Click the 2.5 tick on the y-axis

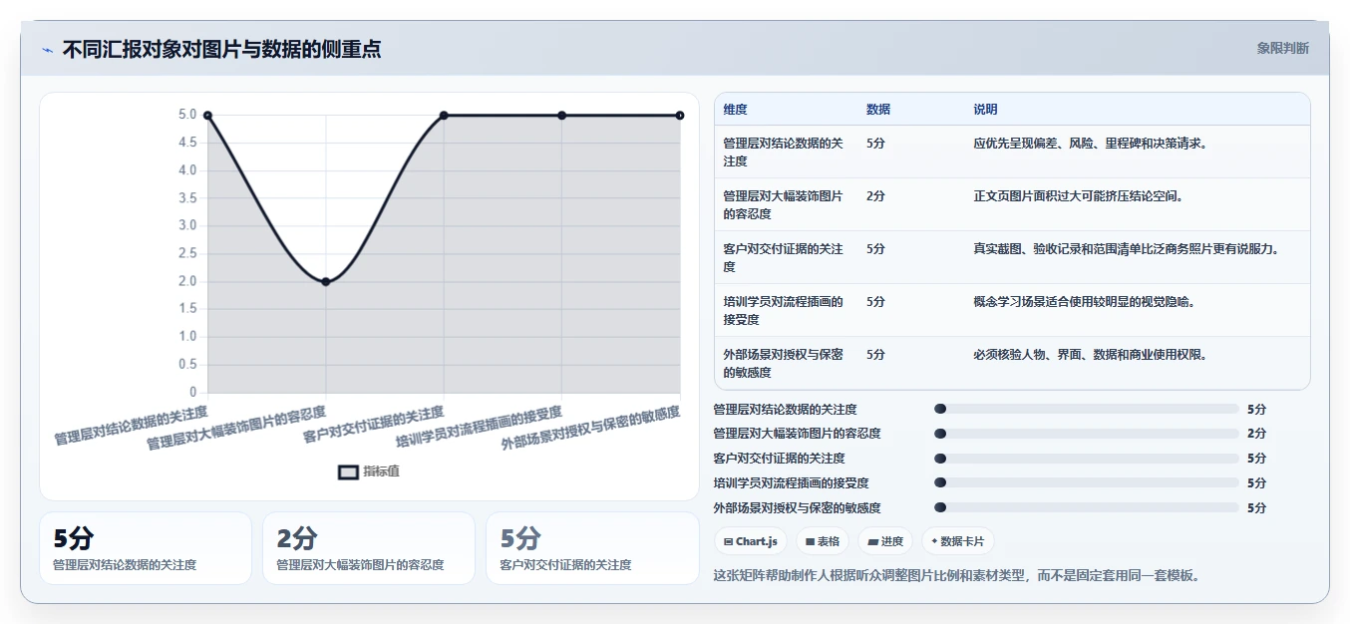coord(187,253)
